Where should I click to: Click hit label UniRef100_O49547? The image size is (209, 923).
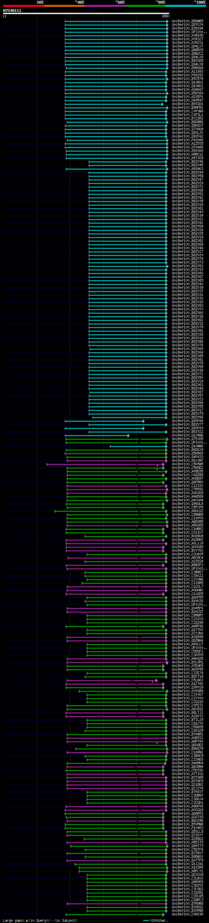point(187,100)
